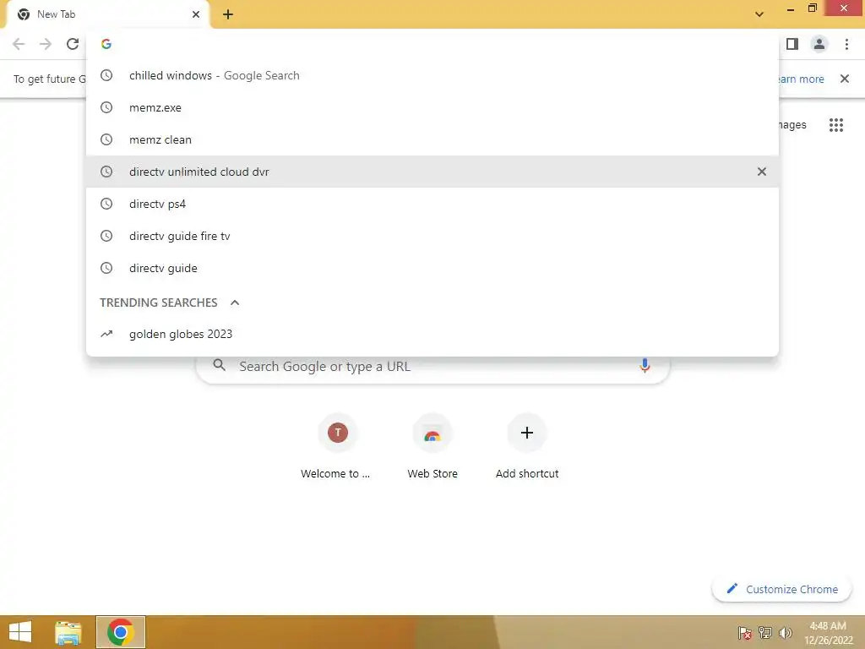The width and height of the screenshot is (865, 649).
Task: Open the Chrome three-dot menu
Action: (846, 44)
